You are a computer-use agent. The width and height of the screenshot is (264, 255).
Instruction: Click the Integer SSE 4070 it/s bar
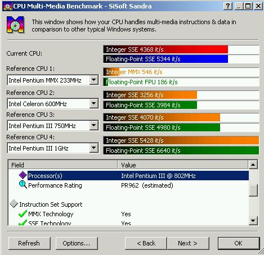click(181, 117)
